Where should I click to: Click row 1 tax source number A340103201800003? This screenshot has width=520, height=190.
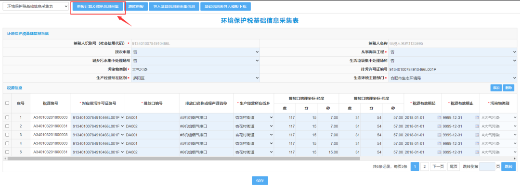point(51,118)
